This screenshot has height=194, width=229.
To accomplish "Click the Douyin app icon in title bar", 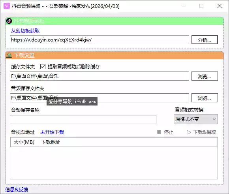I will (7, 6).
